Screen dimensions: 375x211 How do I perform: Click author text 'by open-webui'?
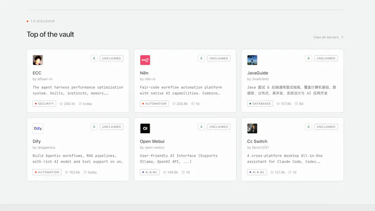point(152,147)
